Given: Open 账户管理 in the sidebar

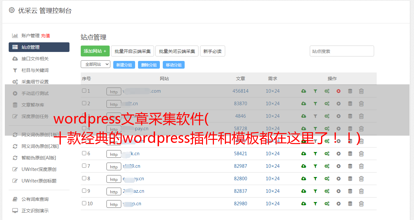Looking at the screenshot, I should point(30,36).
